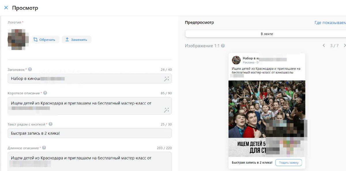Click the Подать заявку button in the ad preview

[289, 162]
